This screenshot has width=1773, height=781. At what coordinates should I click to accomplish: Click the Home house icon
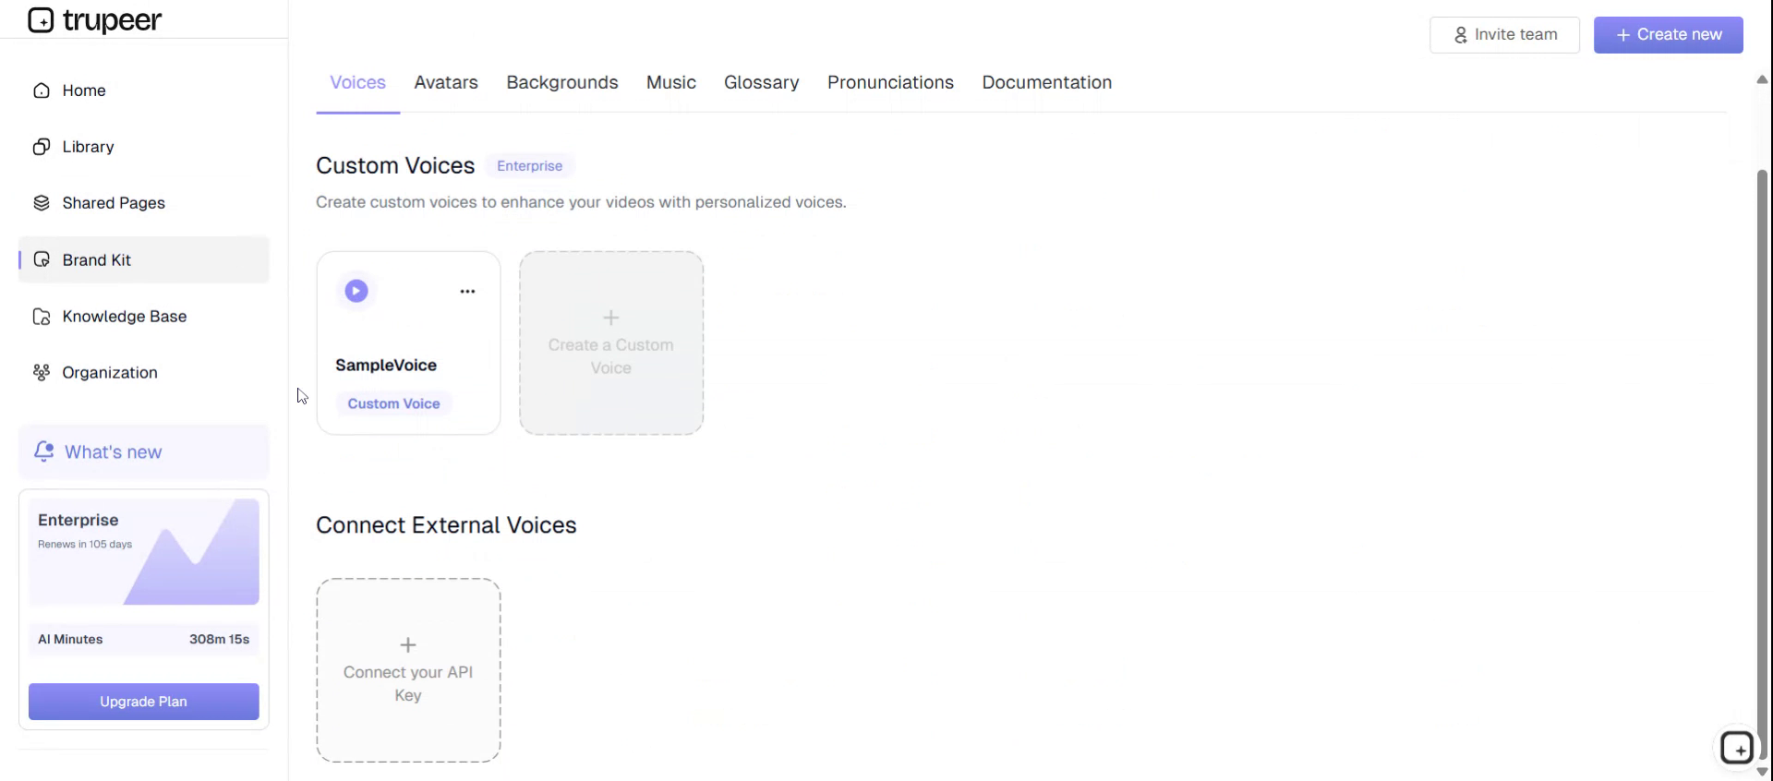pos(42,90)
